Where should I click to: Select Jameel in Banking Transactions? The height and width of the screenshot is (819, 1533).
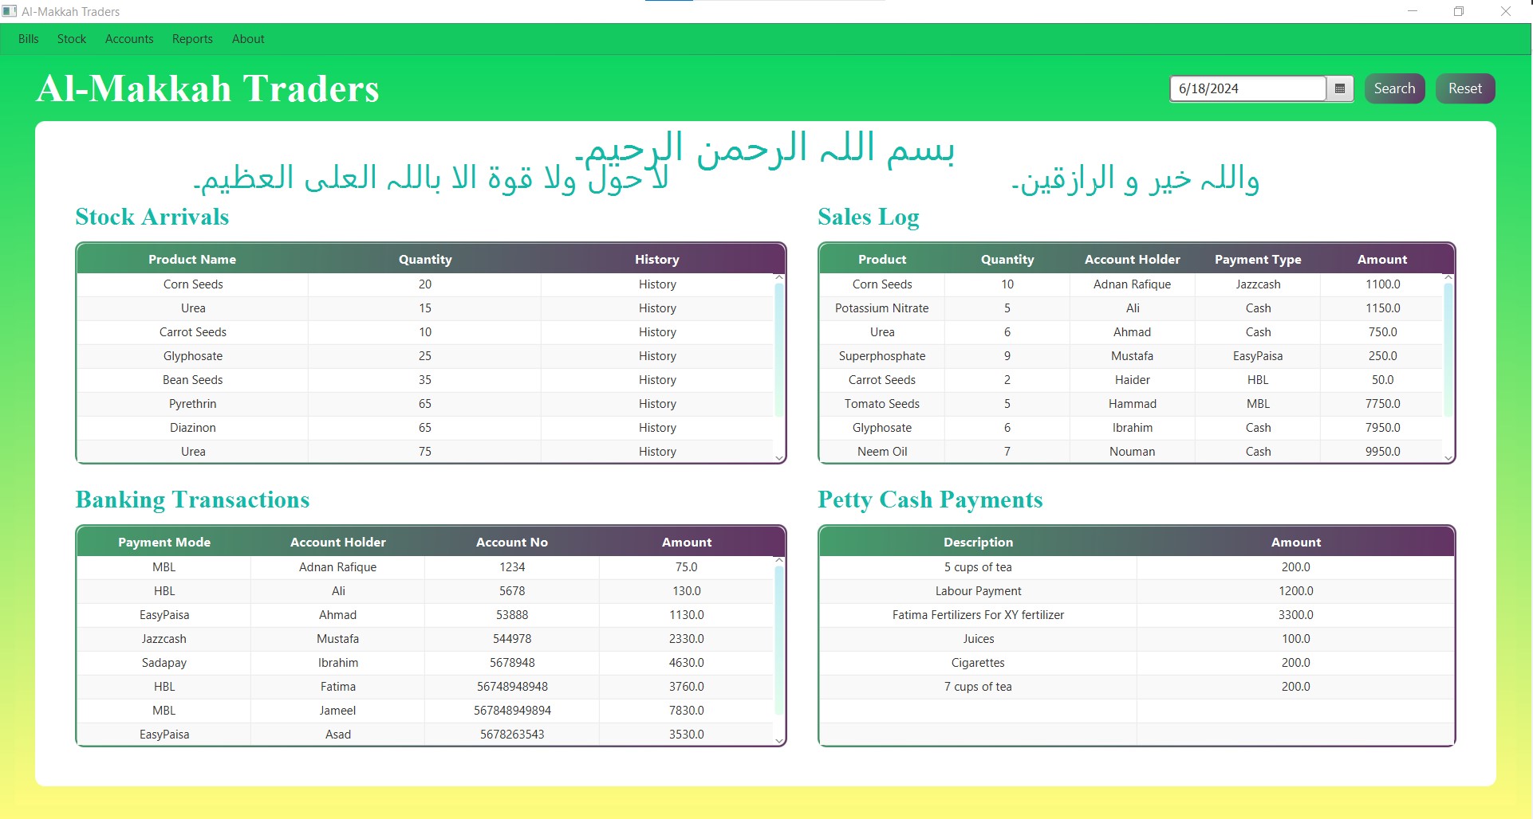tap(338, 711)
